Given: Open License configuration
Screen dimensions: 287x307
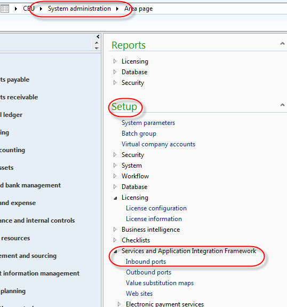Looking at the screenshot, I should point(156,208).
